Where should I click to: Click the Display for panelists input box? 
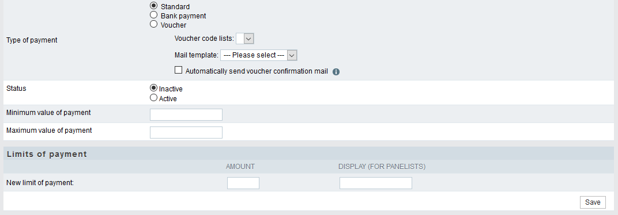point(376,183)
